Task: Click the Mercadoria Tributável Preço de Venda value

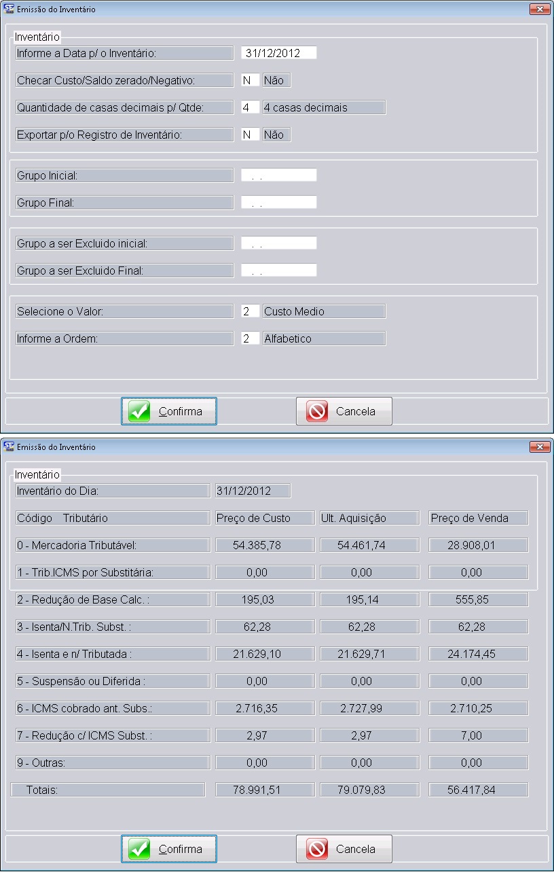Action: (479, 545)
